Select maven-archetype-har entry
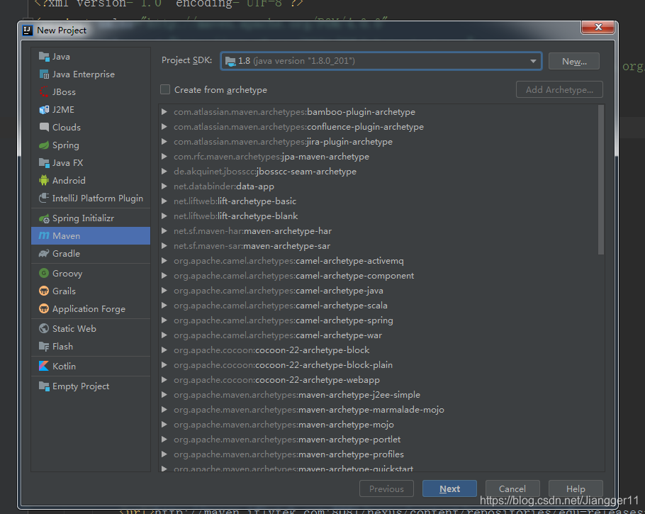The height and width of the screenshot is (514, 645). point(252,231)
